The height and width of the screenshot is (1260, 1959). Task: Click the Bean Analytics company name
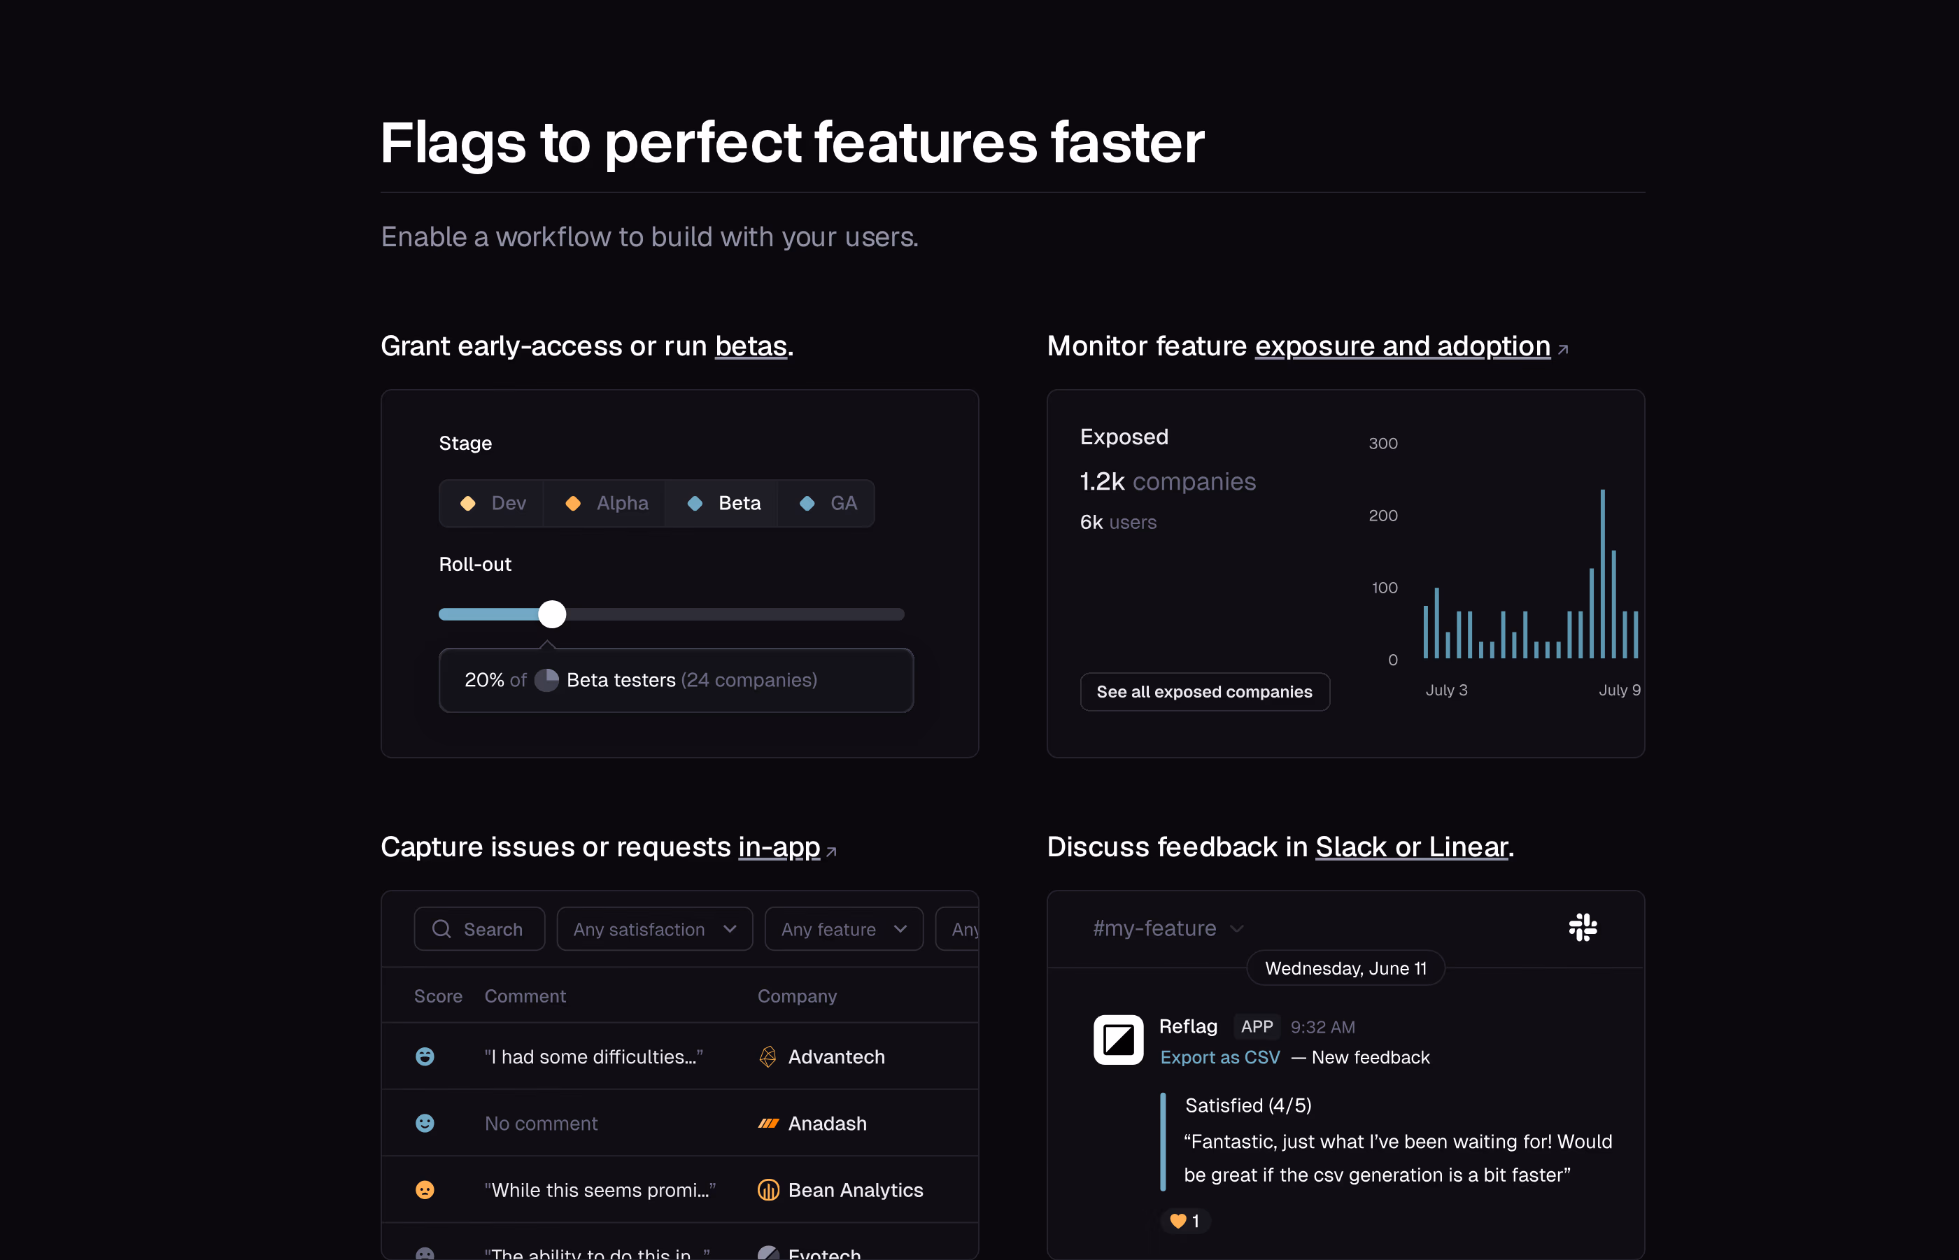[856, 1191]
